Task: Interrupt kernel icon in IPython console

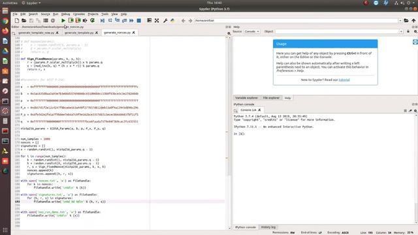Action: pos(405,110)
